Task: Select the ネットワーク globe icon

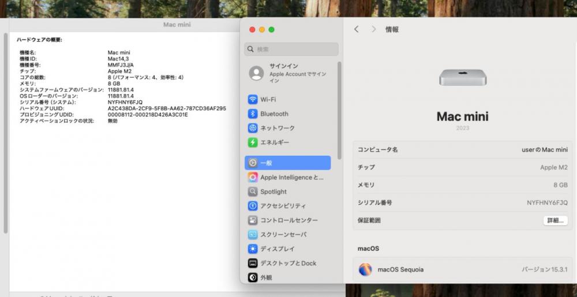Action: 253,128
